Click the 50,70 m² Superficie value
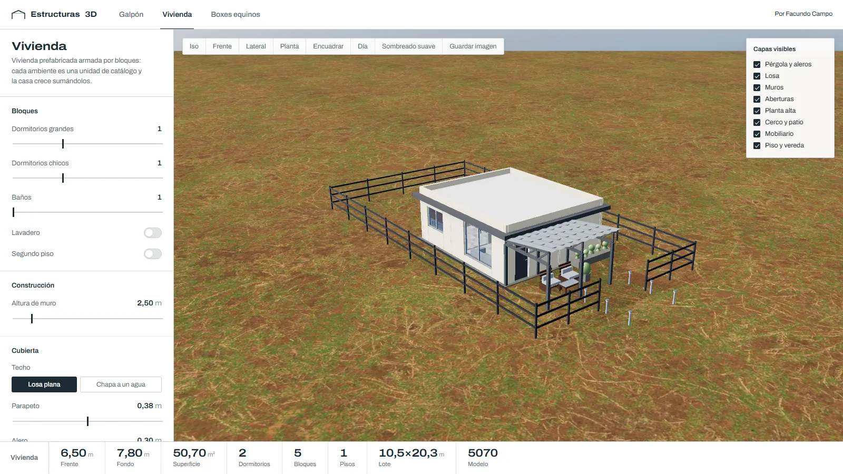843x474 pixels. (x=194, y=453)
